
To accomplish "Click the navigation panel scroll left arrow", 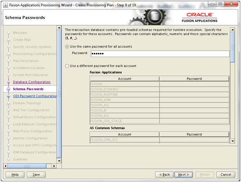I will tap(5, 166).
